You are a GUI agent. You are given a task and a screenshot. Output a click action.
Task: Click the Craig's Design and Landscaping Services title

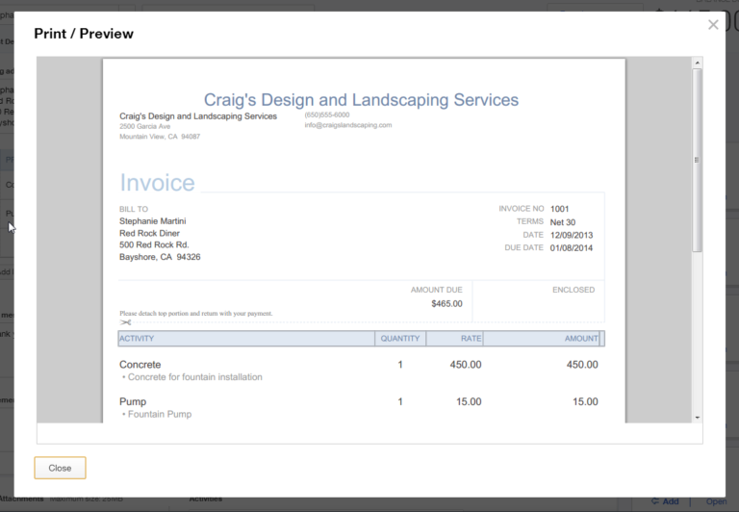click(361, 100)
